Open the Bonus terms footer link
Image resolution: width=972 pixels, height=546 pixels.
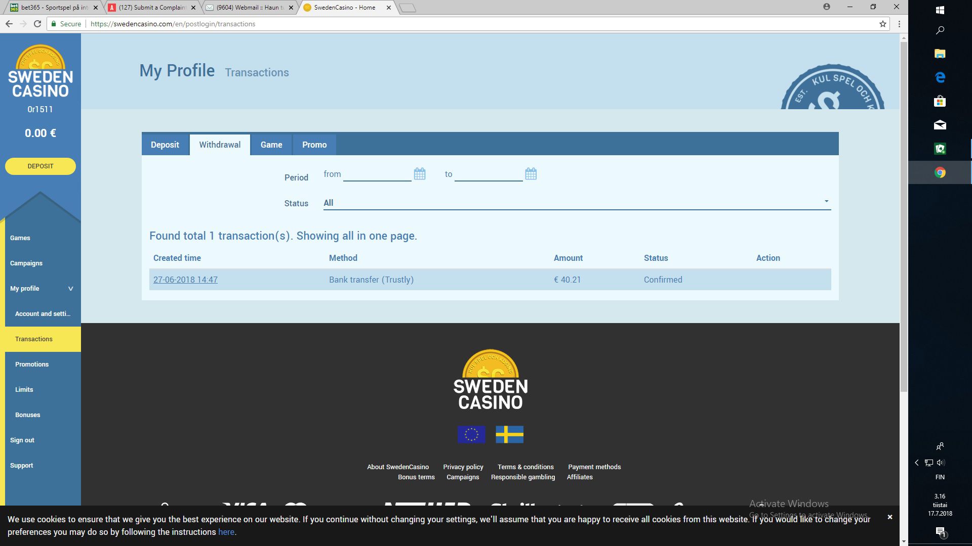[416, 477]
